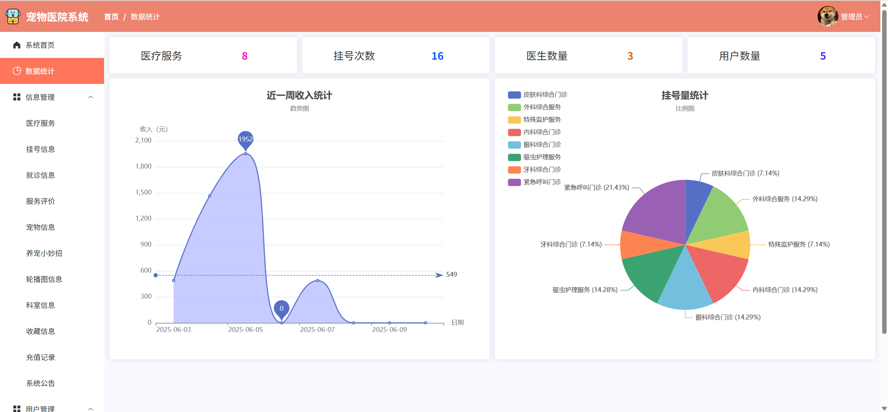Screen dimensions: 888x412
Task: Go to 首页 breadcrumb link
Action: [x=111, y=17]
